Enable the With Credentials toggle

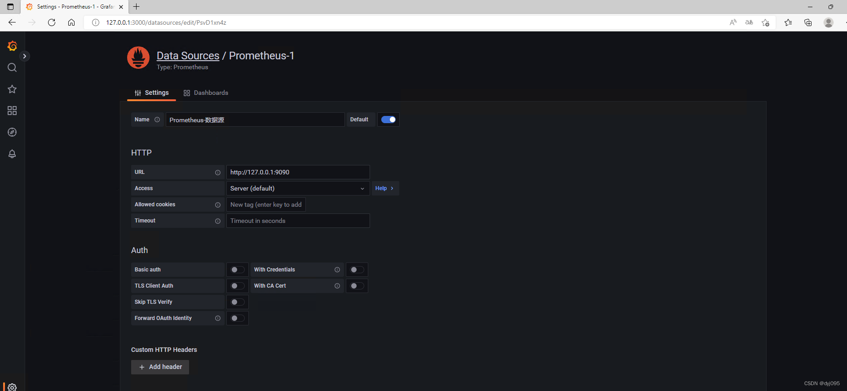[x=357, y=270]
